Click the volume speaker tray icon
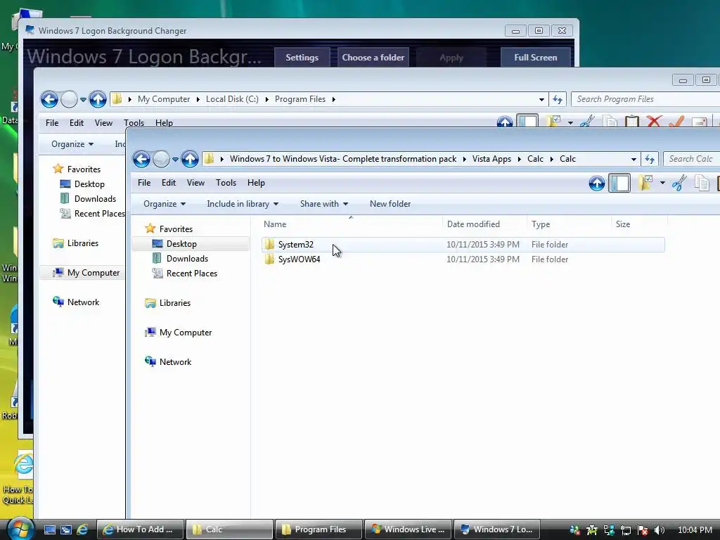This screenshot has height=540, width=720. point(660,530)
